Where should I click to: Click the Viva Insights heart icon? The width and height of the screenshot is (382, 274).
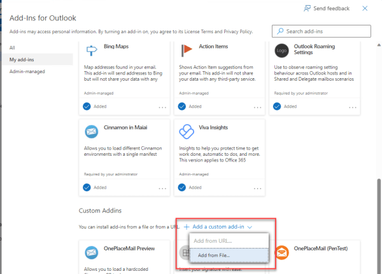coord(187,131)
